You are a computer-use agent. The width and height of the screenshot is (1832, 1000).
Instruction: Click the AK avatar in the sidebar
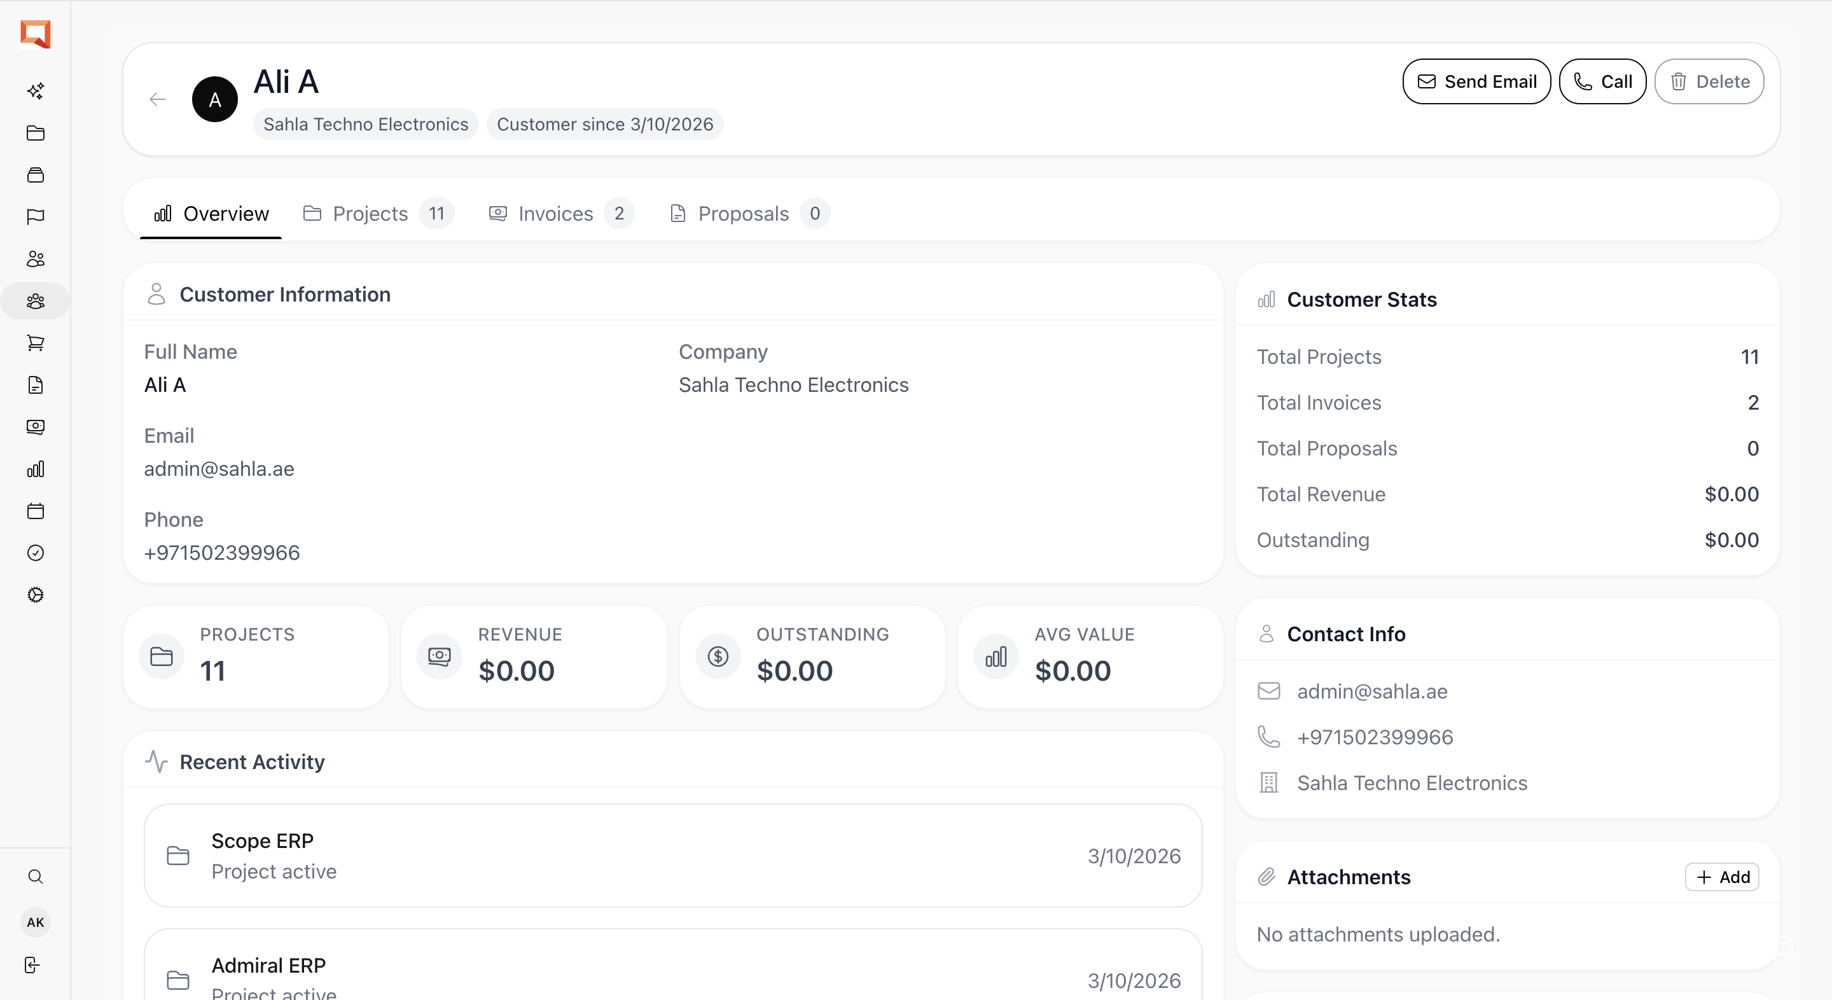[36, 922]
